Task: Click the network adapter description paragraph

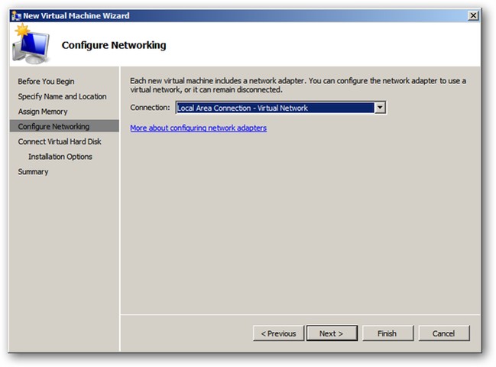Action: [x=298, y=85]
